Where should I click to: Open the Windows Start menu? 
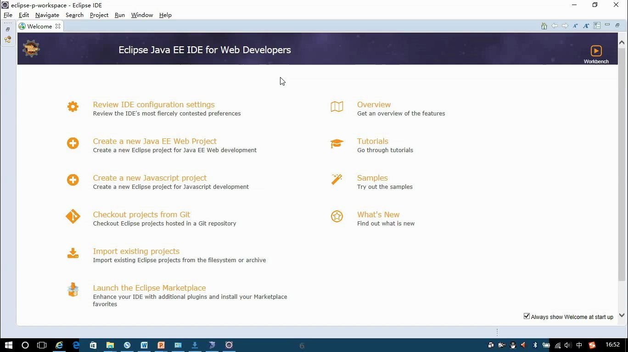click(x=8, y=345)
